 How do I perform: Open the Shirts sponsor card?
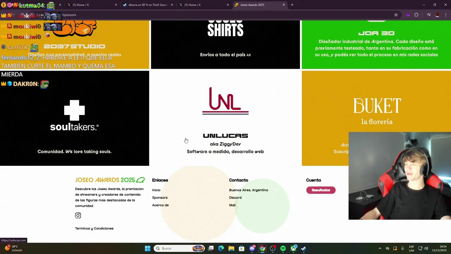click(225, 45)
